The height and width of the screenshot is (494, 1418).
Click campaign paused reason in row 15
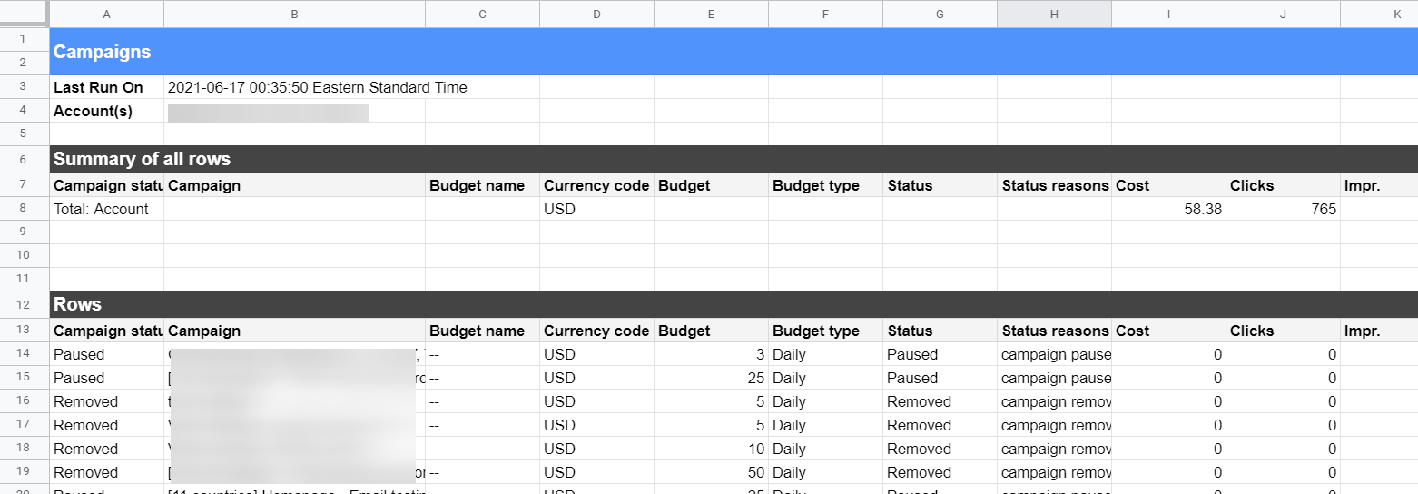click(x=1054, y=378)
